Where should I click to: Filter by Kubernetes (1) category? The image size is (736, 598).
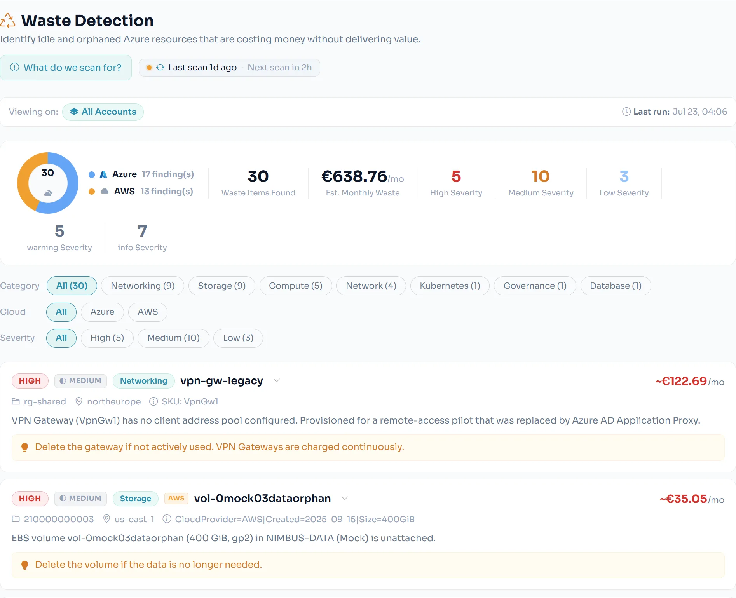tap(450, 286)
